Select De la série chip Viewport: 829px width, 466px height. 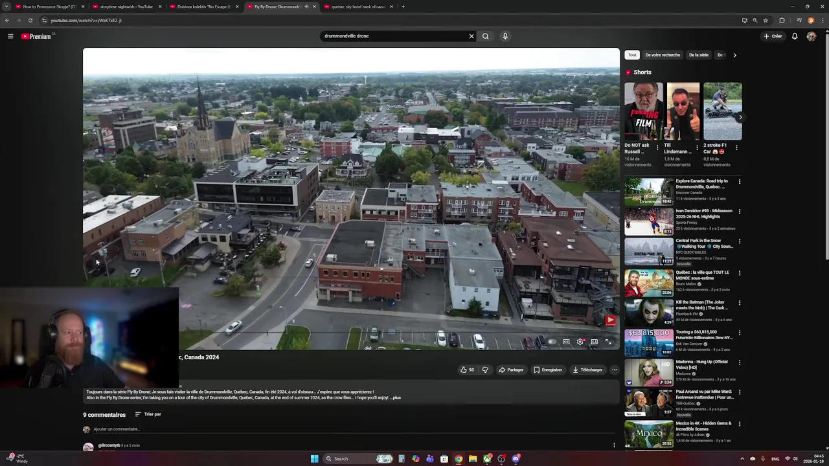[699, 55]
